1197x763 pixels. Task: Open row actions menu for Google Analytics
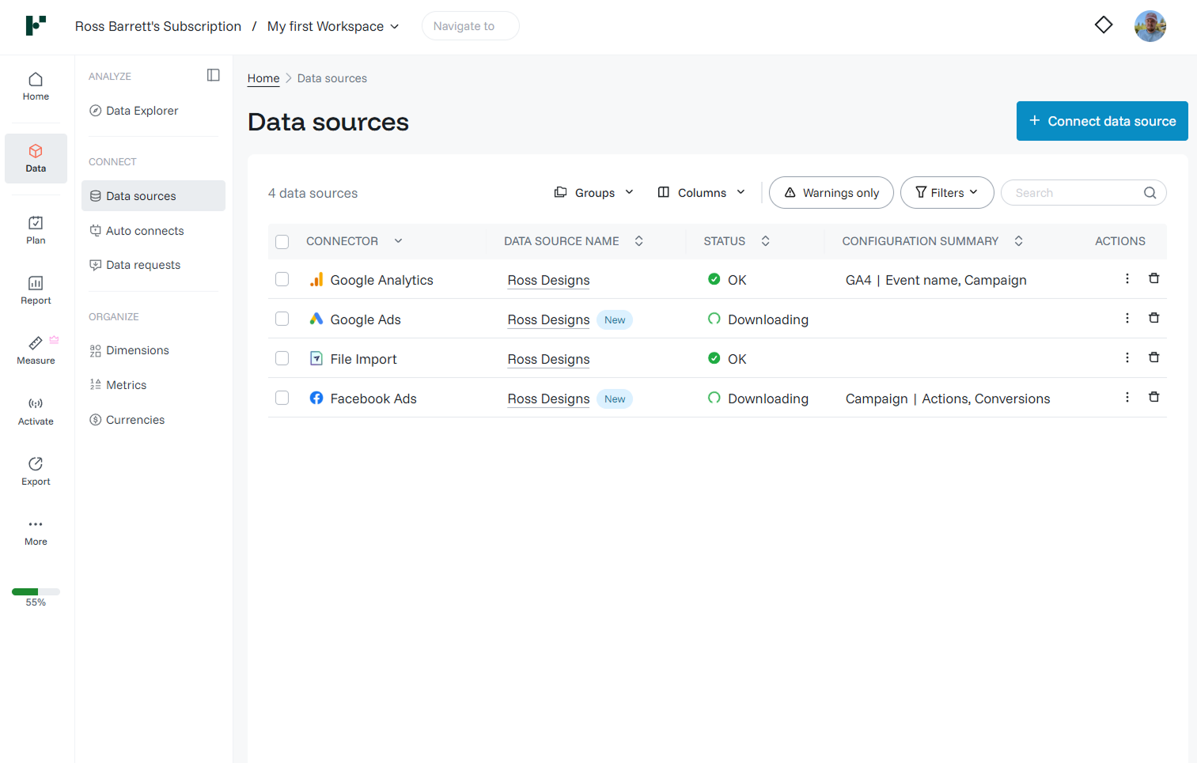[1127, 278]
